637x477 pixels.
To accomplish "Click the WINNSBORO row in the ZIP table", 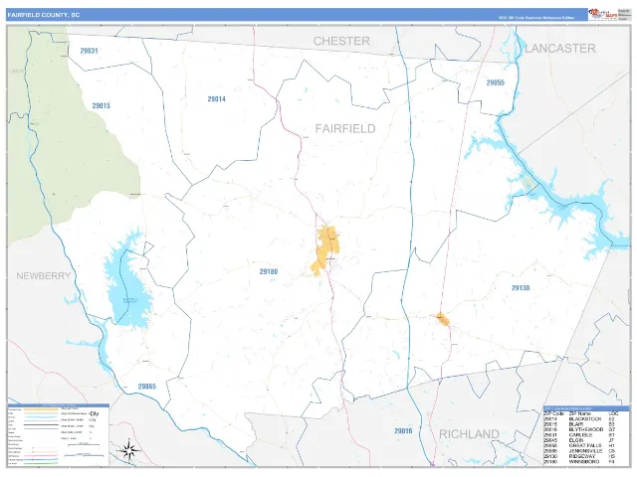I will pos(579,461).
